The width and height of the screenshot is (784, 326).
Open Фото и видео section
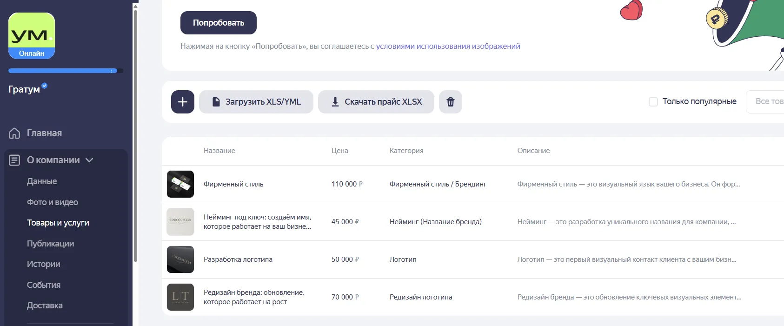(x=53, y=202)
